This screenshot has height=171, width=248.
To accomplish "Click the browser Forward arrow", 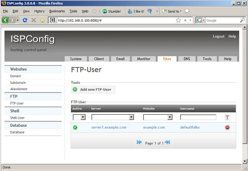I will [x=12, y=20].
